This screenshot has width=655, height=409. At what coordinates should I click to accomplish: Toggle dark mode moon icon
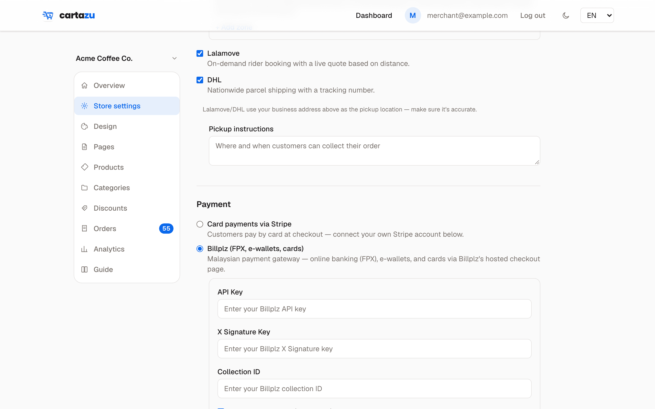coord(566,15)
